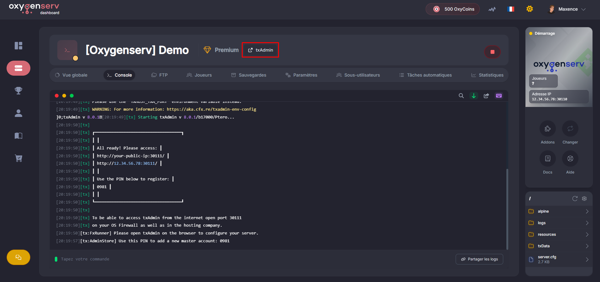Open the console search magnifier icon

(x=461, y=96)
